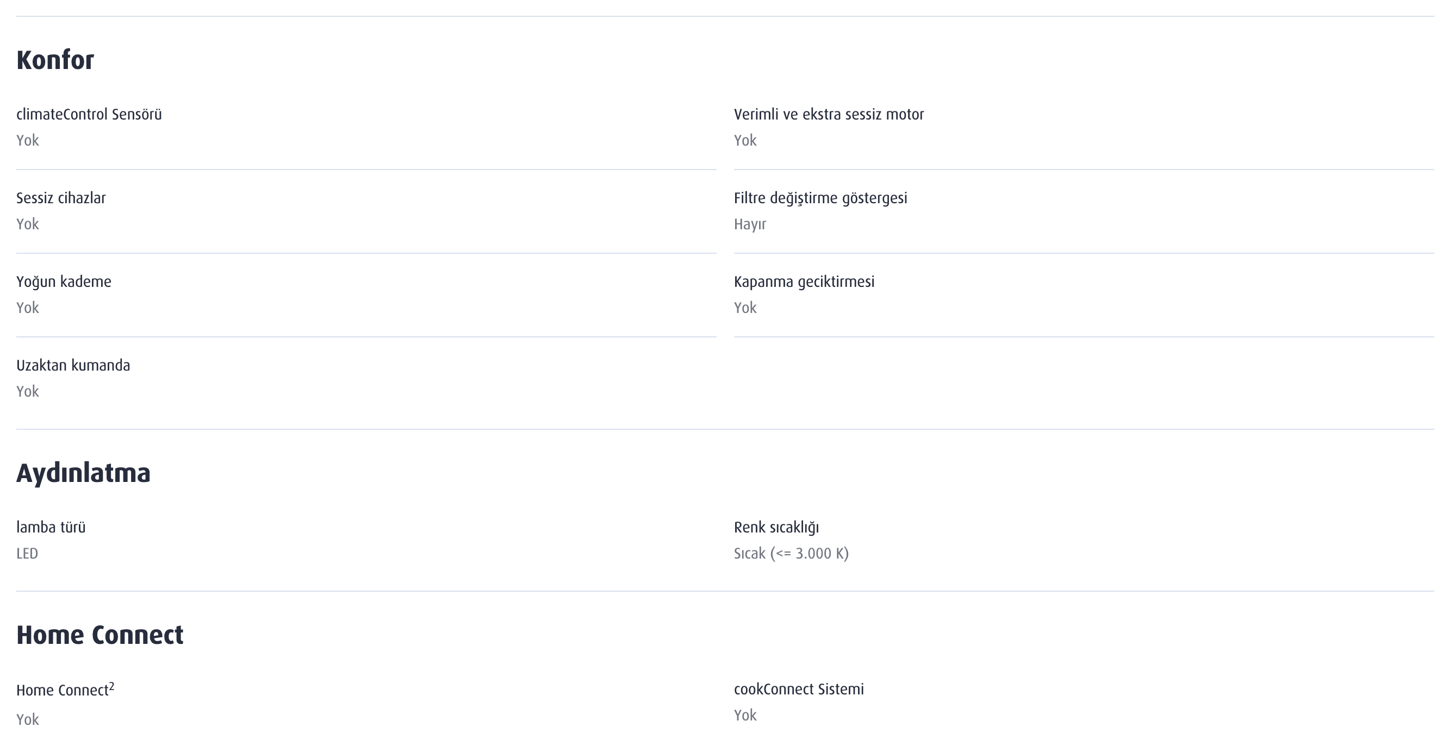Select the Kapanma geciktirmesi label

[804, 281]
